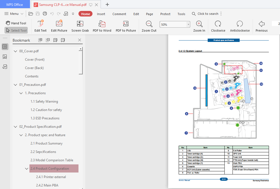Screen dimensions: 280x189
Task: Open the Contents bookmark
Action: tap(32, 76)
